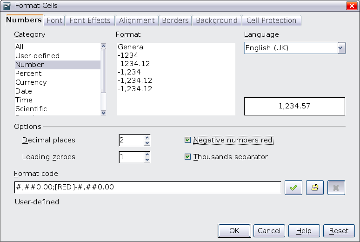Viewport: 360px width, 242px height.
Task: Click the Category list scrollbar thumb
Action: (x=103, y=71)
